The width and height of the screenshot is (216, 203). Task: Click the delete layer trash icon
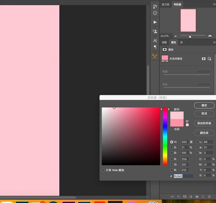[209, 197]
